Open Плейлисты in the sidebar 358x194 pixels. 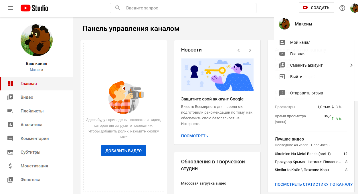click(37, 111)
